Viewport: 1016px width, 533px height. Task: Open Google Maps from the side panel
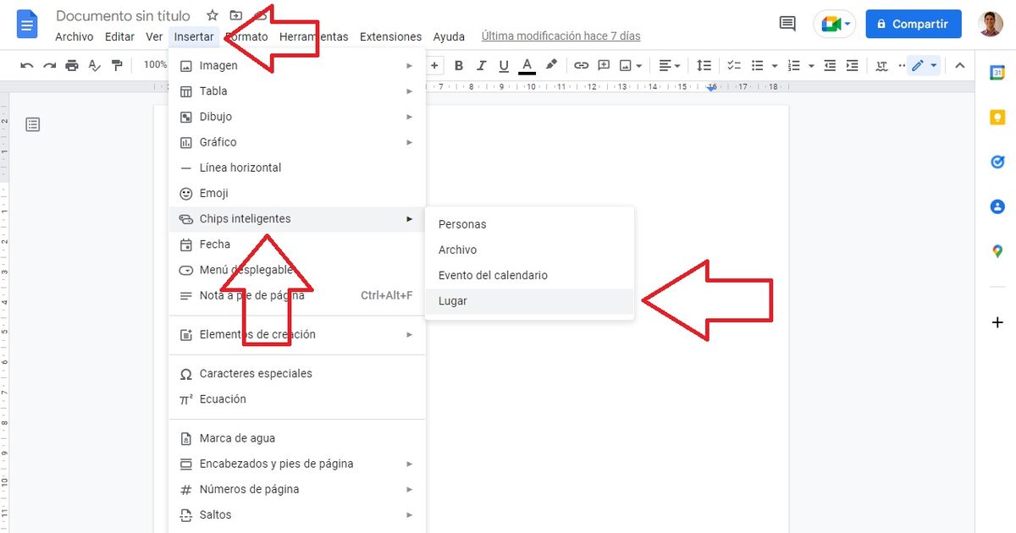pos(997,250)
